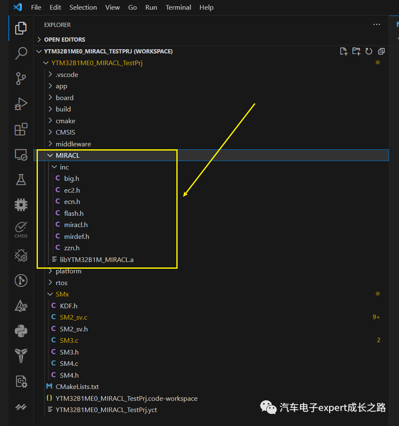Open flash.h header file
This screenshot has height=426, width=399.
211,213
